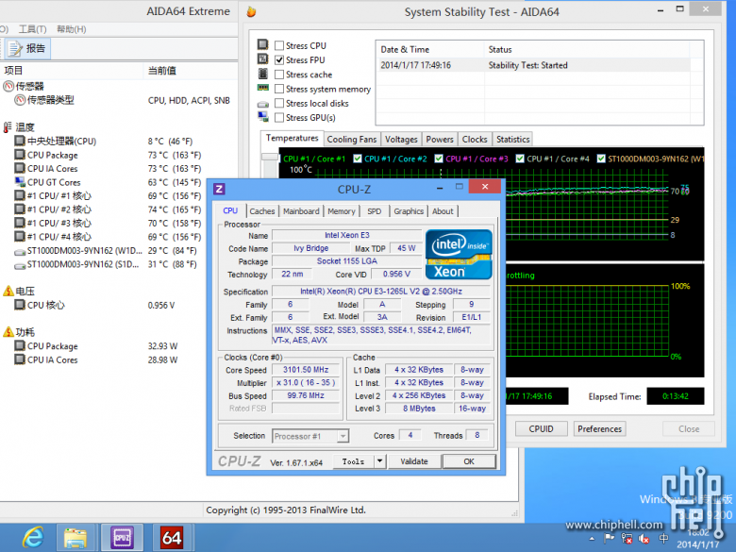Open the 帮助(H) menu in AIDA64

point(72,29)
